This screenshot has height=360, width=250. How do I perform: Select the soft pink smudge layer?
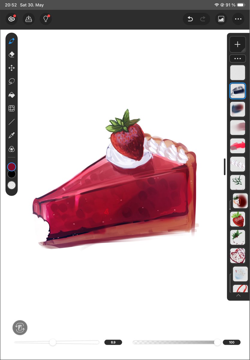click(237, 127)
